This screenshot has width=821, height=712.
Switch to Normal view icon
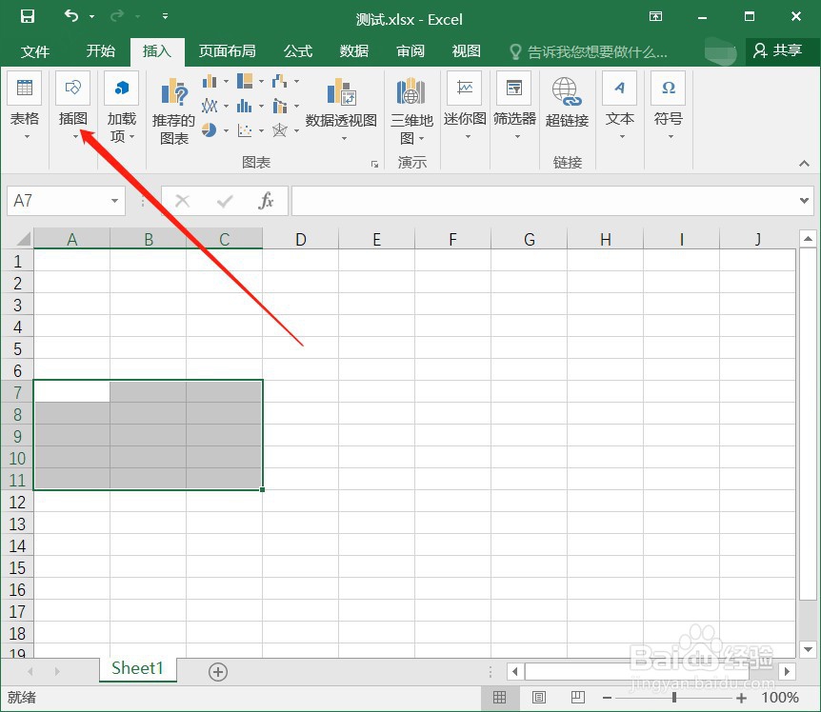pos(499,697)
